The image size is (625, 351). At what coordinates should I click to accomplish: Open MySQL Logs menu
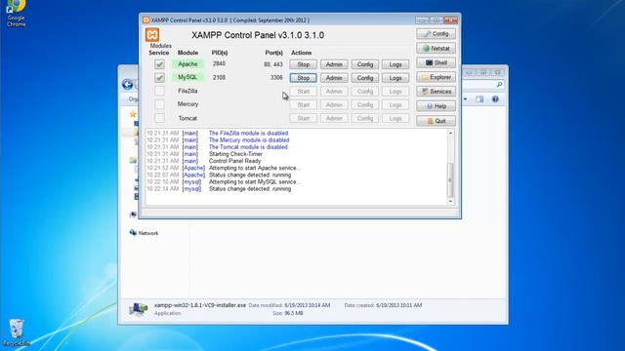click(x=396, y=78)
